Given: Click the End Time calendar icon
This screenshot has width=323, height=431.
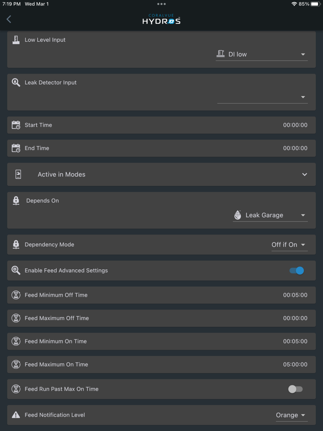Looking at the screenshot, I should (x=16, y=148).
